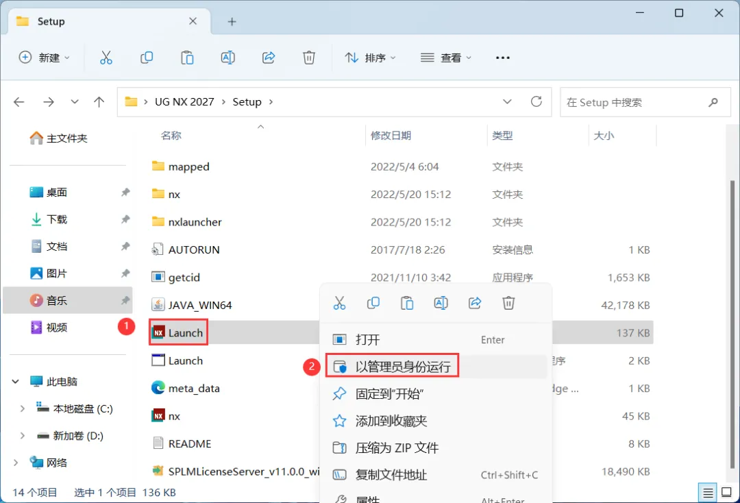Click the Delete icon in the context menu

click(x=508, y=303)
